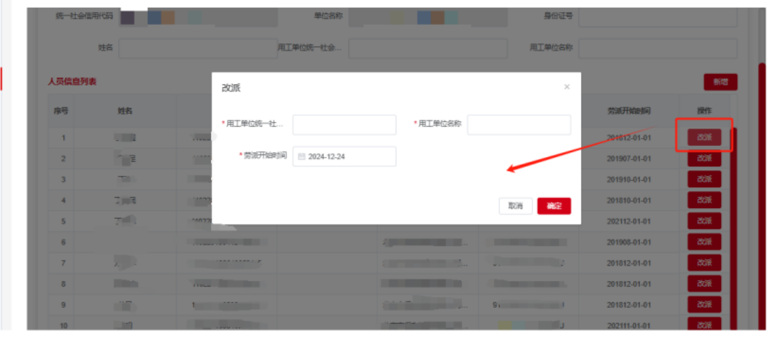Click the highlighted 改派 button in row 1
Screen dimensions: 778x337
coord(704,137)
